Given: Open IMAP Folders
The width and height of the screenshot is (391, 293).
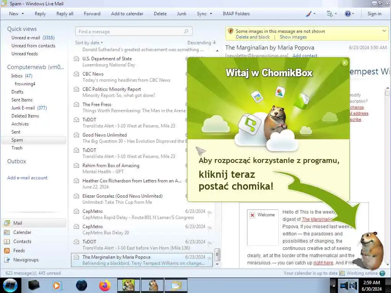Looking at the screenshot, I should tap(236, 14).
